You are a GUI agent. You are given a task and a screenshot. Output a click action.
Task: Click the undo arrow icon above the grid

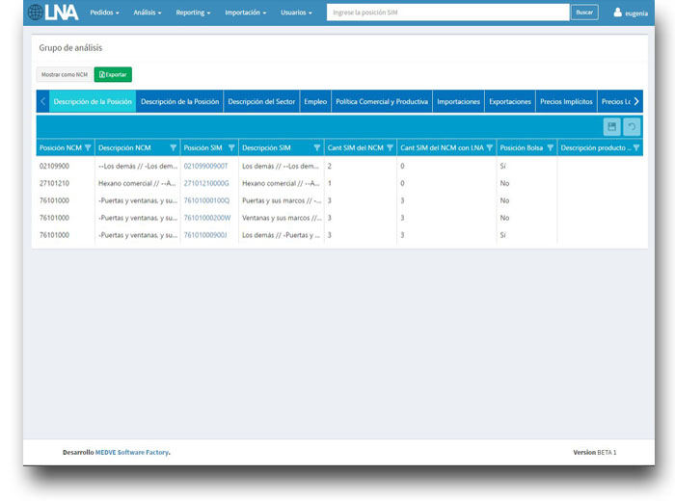(632, 127)
